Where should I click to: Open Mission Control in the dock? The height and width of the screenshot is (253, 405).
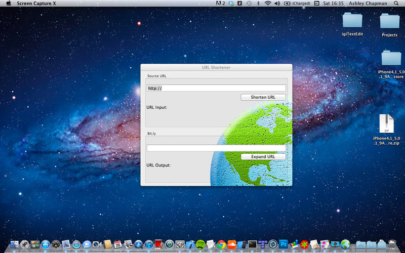[x=35, y=244]
